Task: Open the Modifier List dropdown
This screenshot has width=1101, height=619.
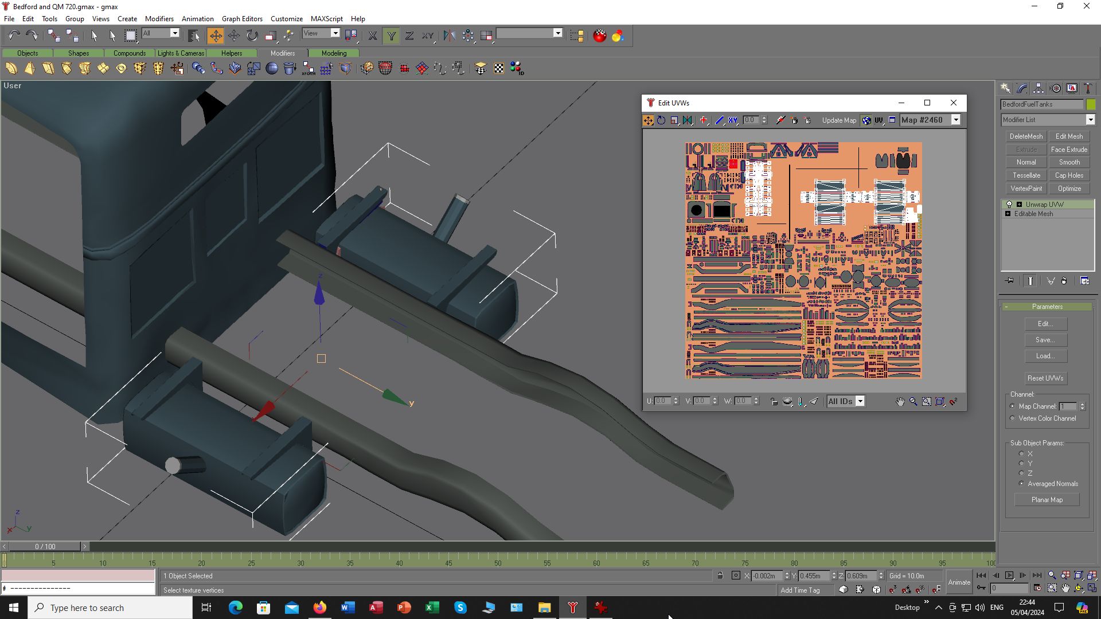Action: pyautogui.click(x=1090, y=120)
